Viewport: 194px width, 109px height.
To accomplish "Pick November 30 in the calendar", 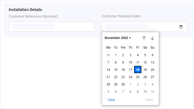I will [123, 84].
